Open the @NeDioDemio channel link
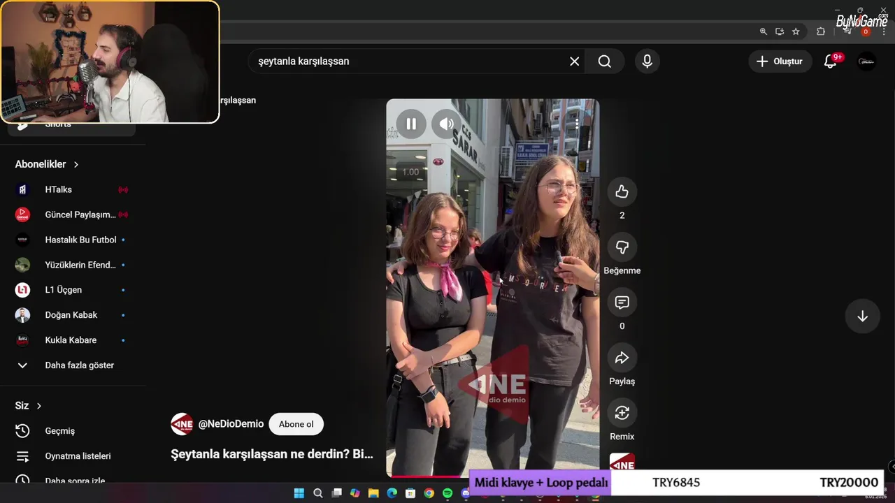 tap(231, 424)
